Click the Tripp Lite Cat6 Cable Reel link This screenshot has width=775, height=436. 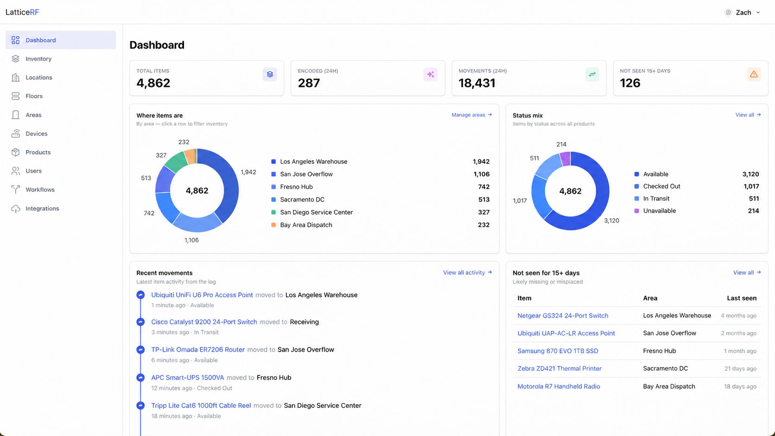coord(201,405)
